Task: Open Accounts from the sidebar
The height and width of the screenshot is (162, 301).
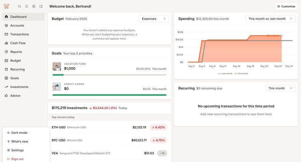Action: click(x=17, y=25)
